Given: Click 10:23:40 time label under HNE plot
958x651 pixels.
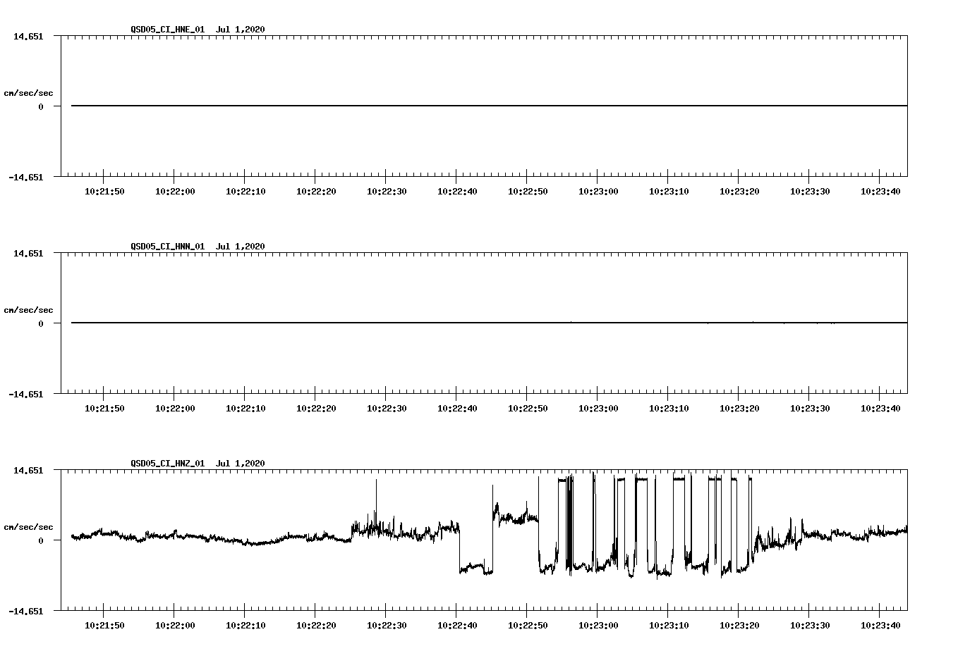Looking at the screenshot, I should coord(880,191).
